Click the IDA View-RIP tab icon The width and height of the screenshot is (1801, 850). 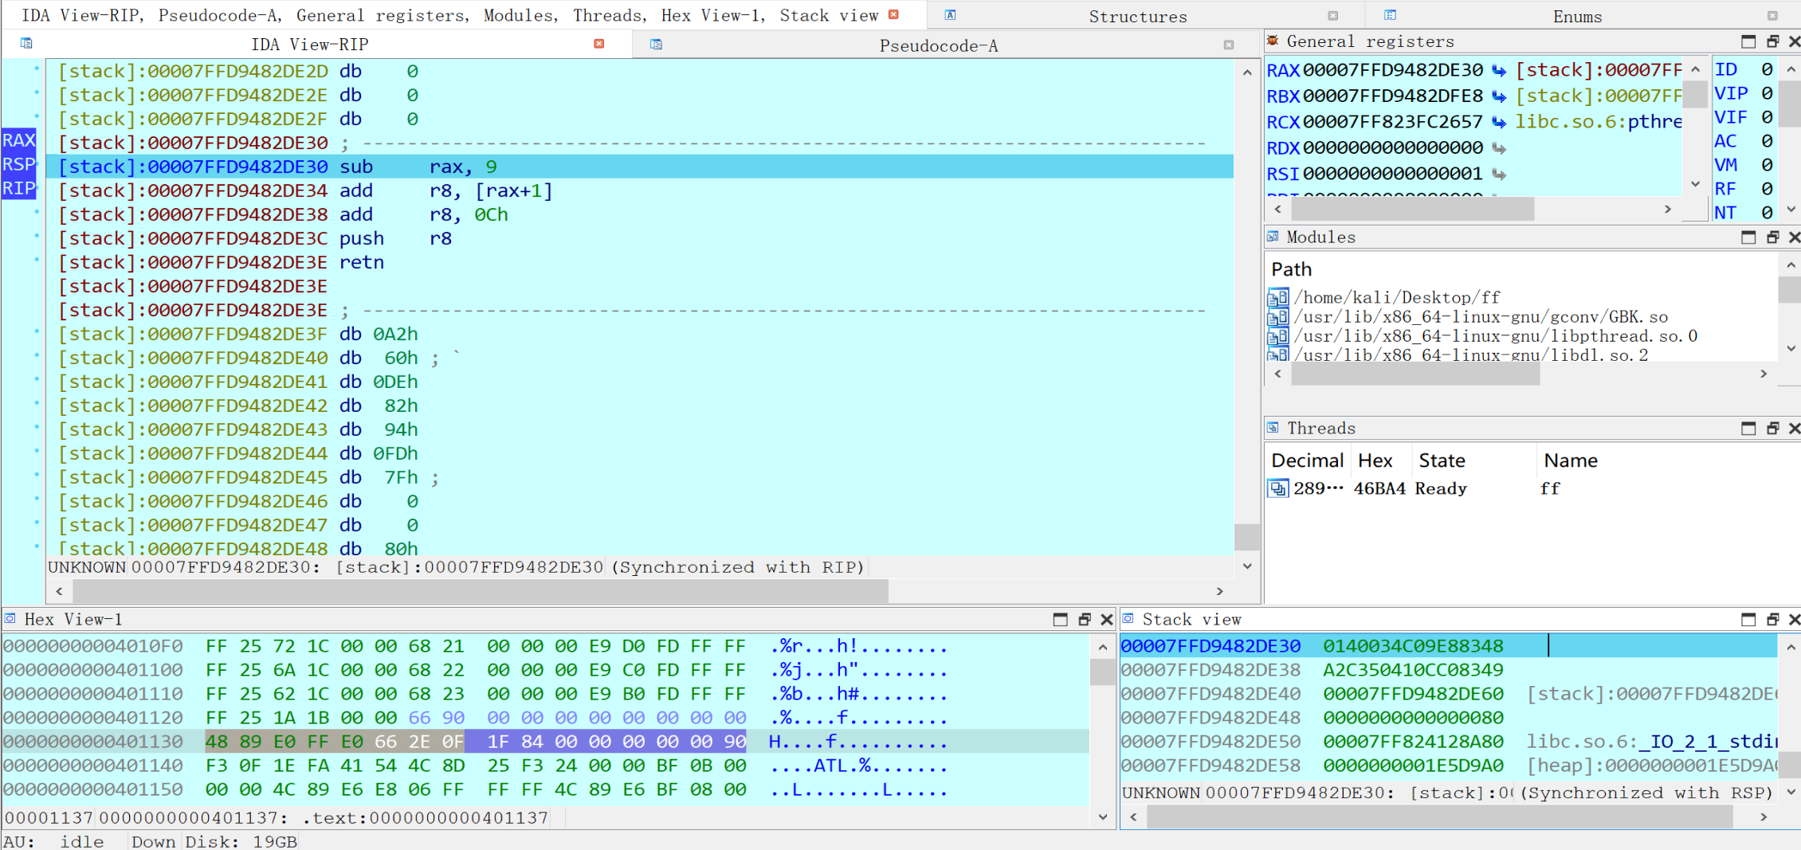point(26,43)
